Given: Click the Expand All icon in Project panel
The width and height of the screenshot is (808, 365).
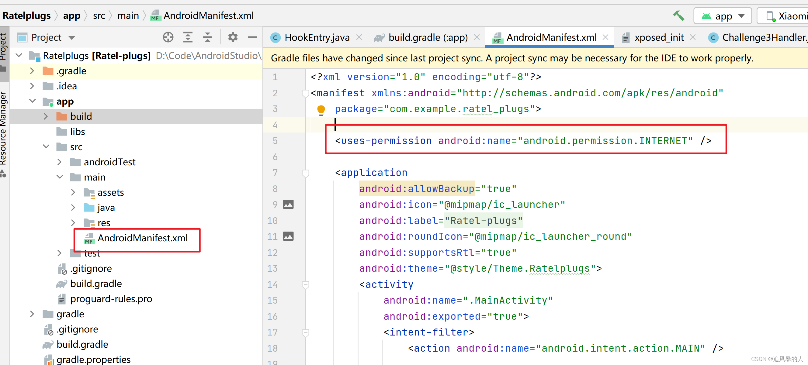Looking at the screenshot, I should pos(188,37).
